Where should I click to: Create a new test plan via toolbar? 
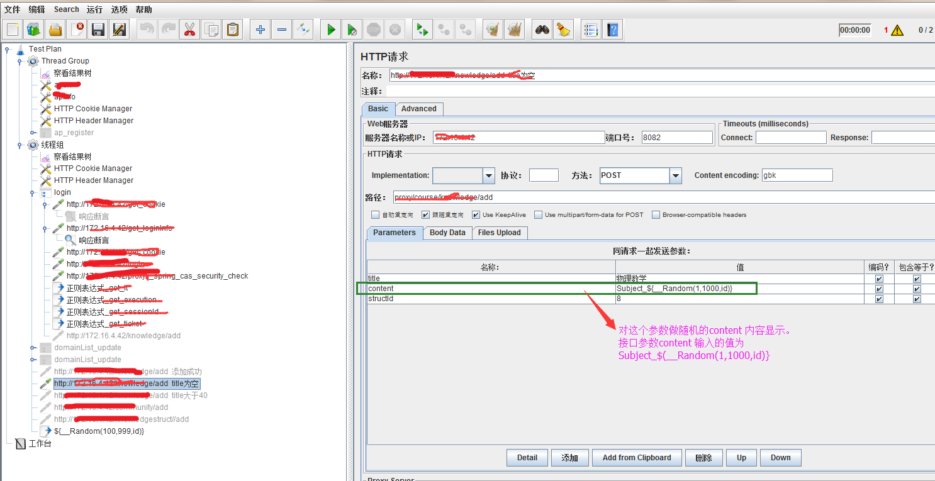click(x=13, y=29)
